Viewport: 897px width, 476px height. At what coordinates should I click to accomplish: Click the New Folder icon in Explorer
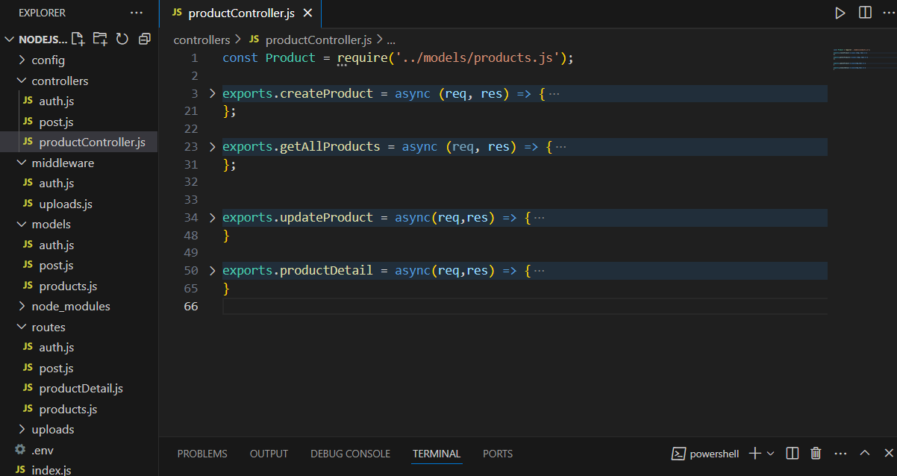point(100,39)
